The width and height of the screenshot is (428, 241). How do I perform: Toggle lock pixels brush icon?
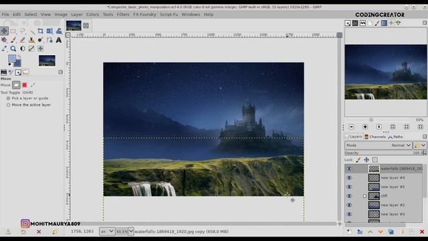coord(358,160)
